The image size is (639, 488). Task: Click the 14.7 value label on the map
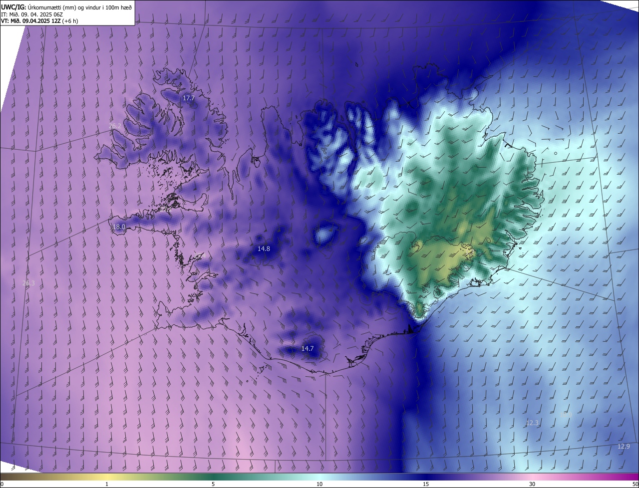coord(308,348)
